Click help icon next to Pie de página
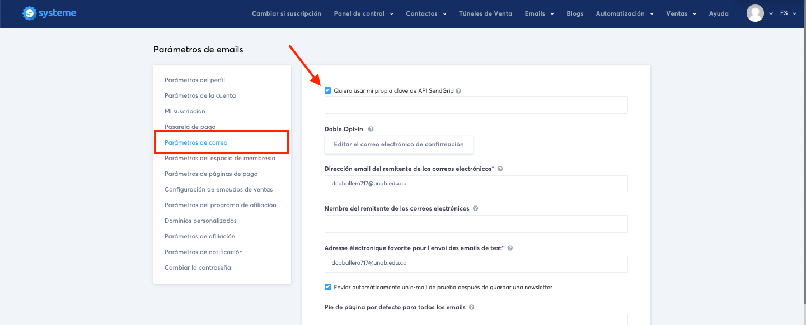The height and width of the screenshot is (325, 806). [x=471, y=307]
